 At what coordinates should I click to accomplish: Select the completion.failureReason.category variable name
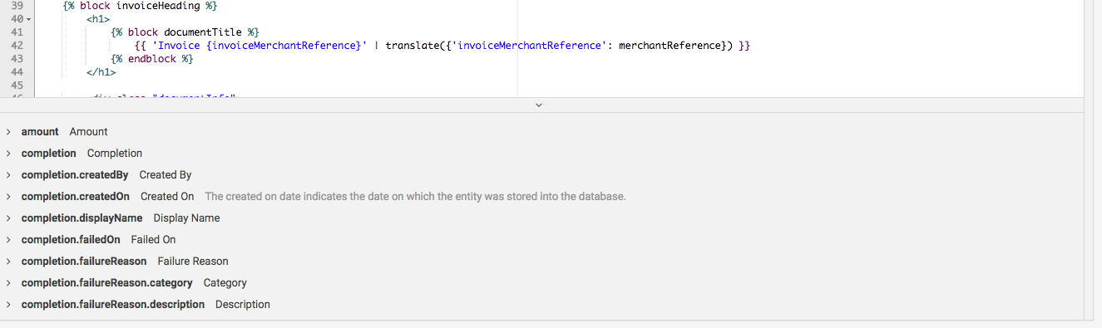107,283
